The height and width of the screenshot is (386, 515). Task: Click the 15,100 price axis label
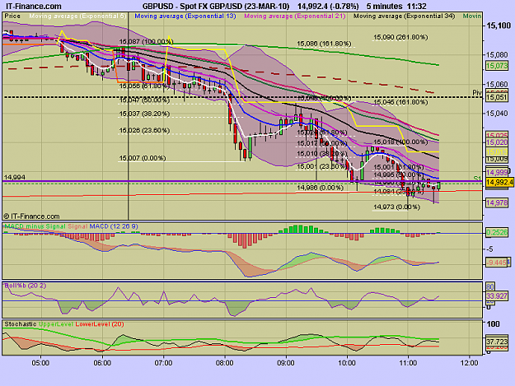(498, 26)
